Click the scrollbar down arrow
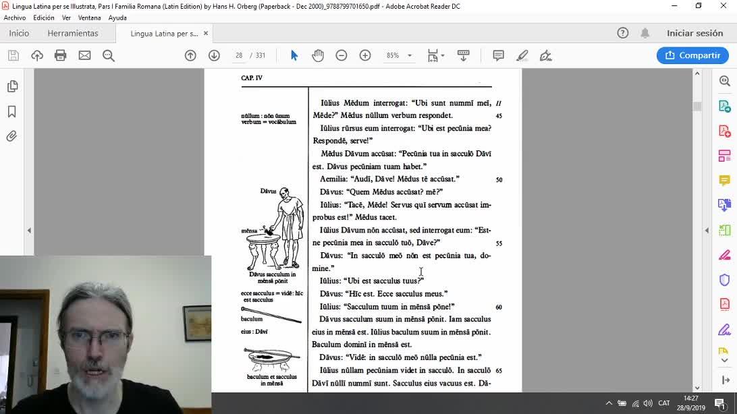Image resolution: width=737 pixels, height=414 pixels. coord(697,388)
